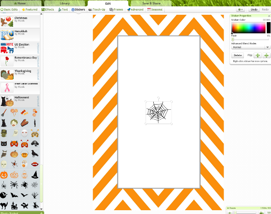Close the Sticker Properties panel
Image resolution: width=271 pixels, height=214 pixels.
pos(269,16)
